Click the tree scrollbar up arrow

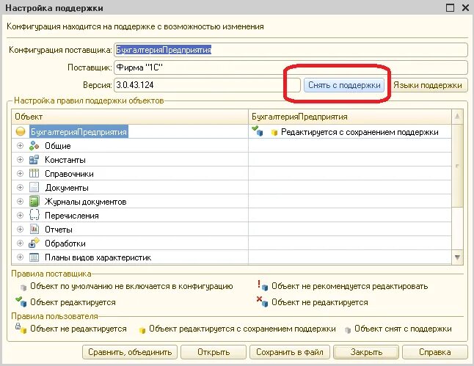457,117
